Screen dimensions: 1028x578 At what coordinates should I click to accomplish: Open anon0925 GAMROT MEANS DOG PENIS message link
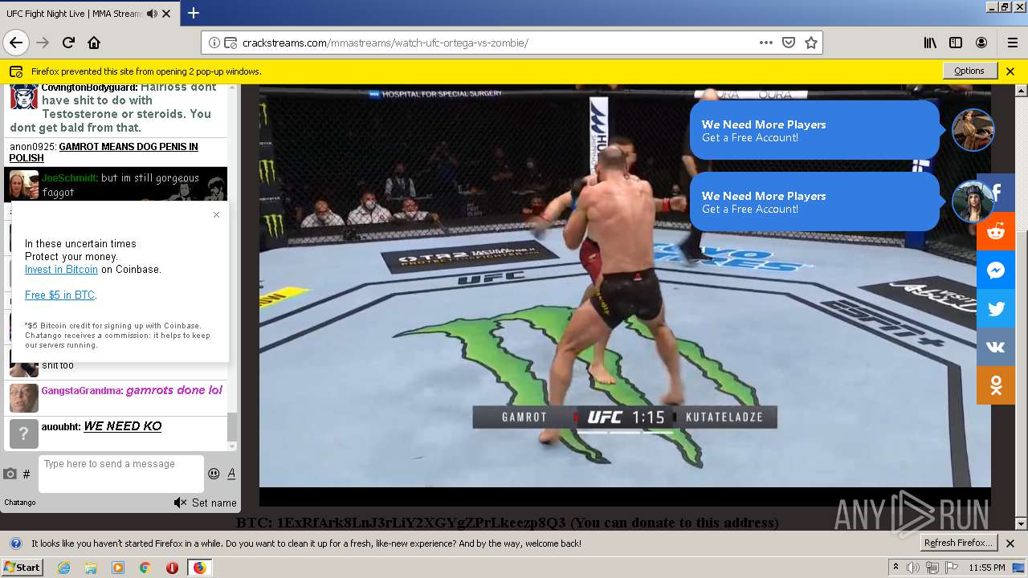(x=104, y=153)
